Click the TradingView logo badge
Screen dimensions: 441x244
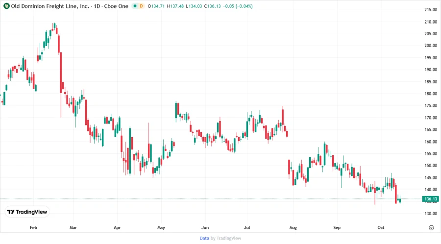tap(27, 212)
